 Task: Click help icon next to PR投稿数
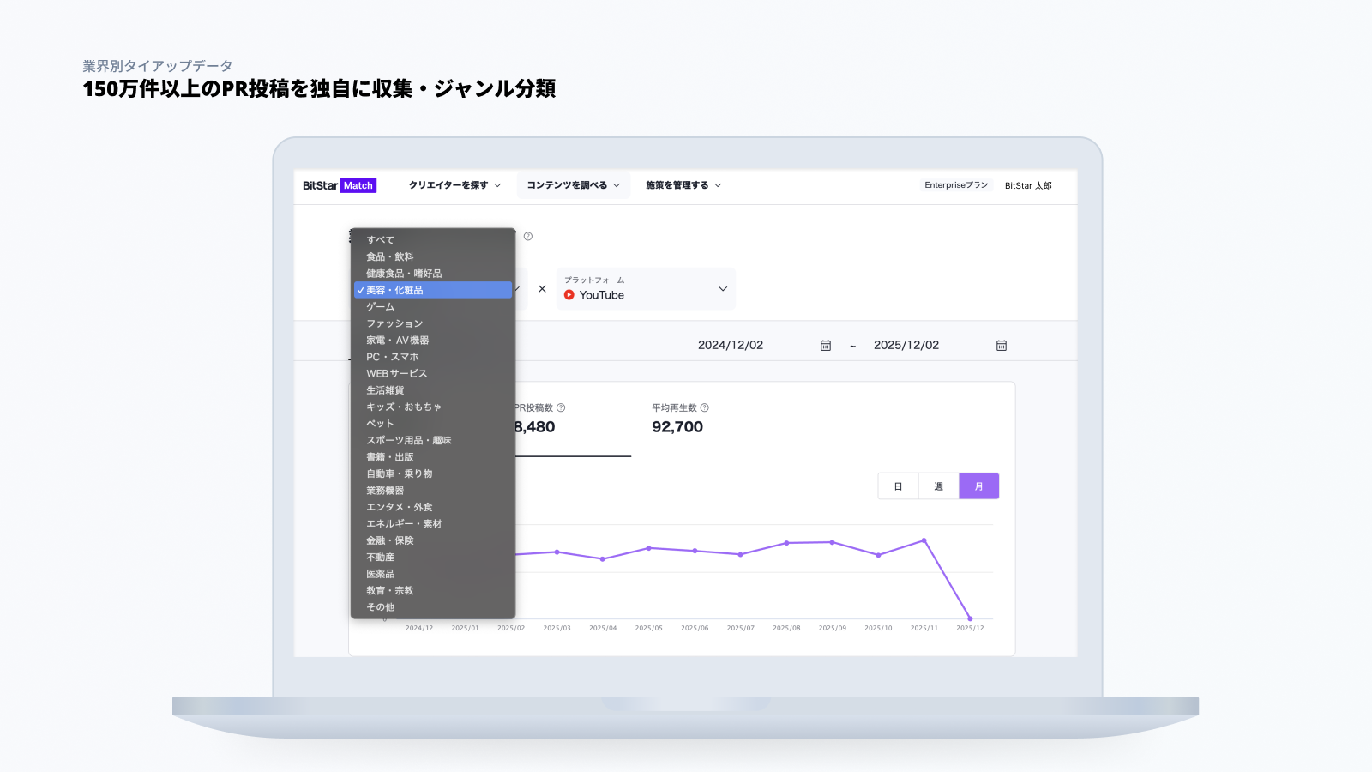click(561, 408)
